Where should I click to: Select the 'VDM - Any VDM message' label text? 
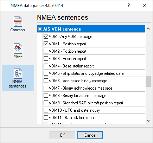tap(70, 37)
